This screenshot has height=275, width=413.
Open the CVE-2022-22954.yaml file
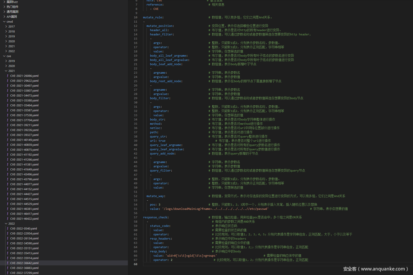pyautogui.click(x=24, y=233)
